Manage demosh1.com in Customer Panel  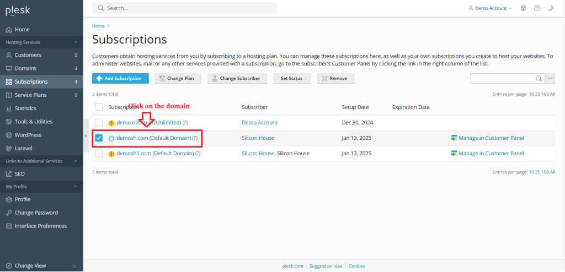488,153
